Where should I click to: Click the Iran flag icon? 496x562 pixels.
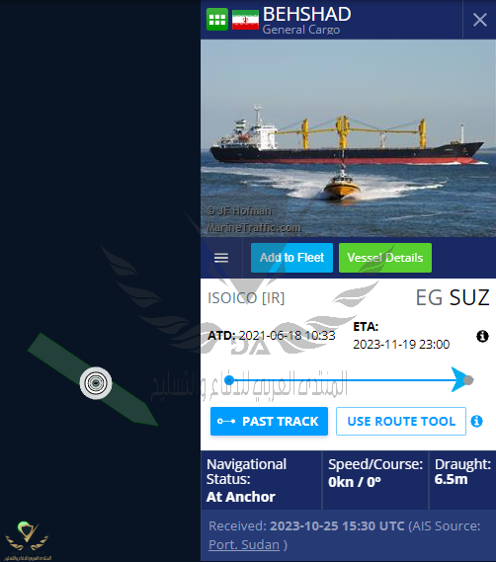pyautogui.click(x=245, y=20)
